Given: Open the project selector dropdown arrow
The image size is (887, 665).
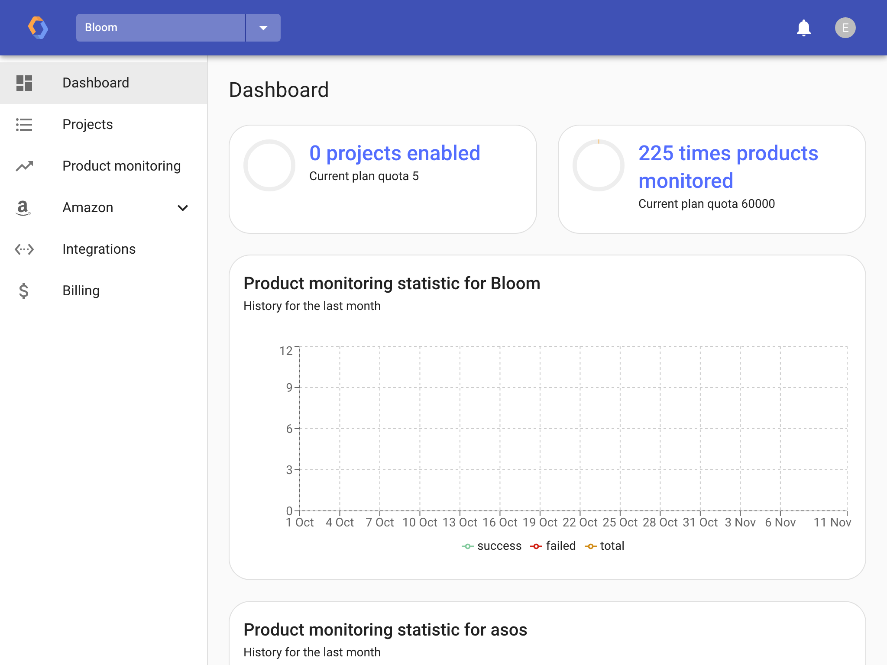Looking at the screenshot, I should (x=263, y=28).
